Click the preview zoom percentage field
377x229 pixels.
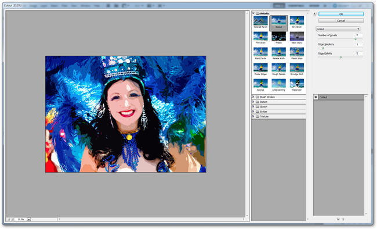(x=21, y=219)
